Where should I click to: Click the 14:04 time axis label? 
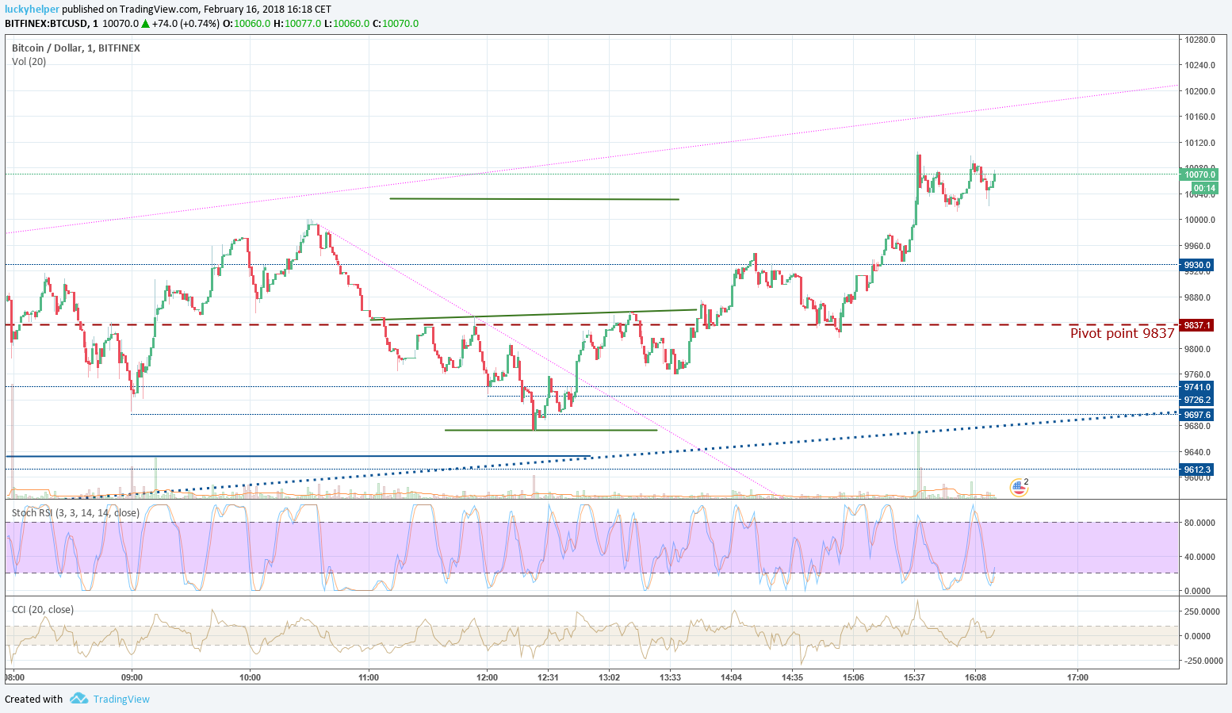[731, 677]
